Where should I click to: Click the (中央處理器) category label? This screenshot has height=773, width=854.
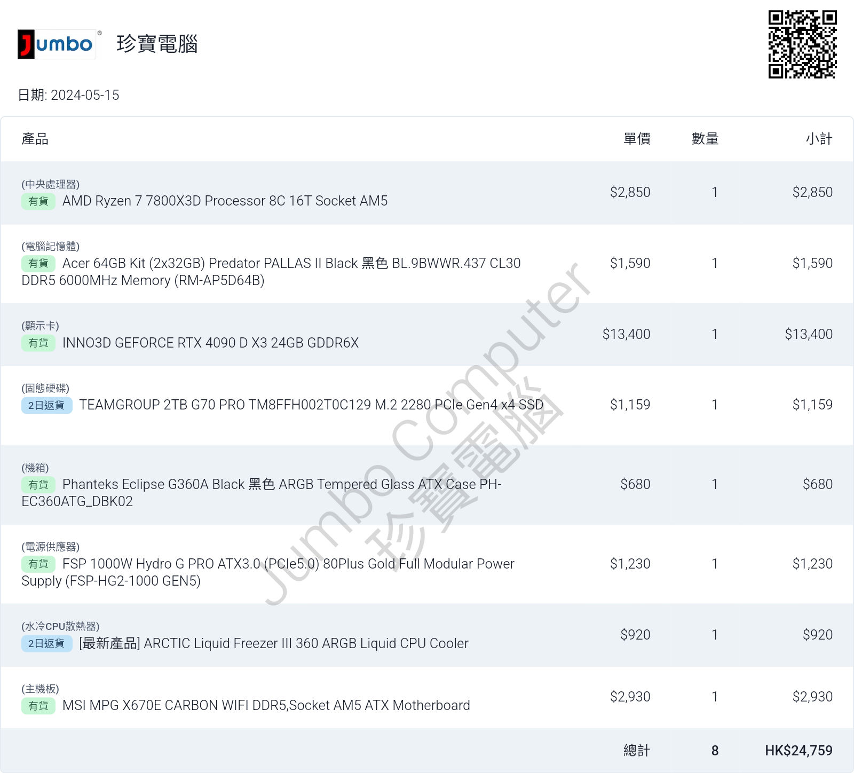click(50, 184)
